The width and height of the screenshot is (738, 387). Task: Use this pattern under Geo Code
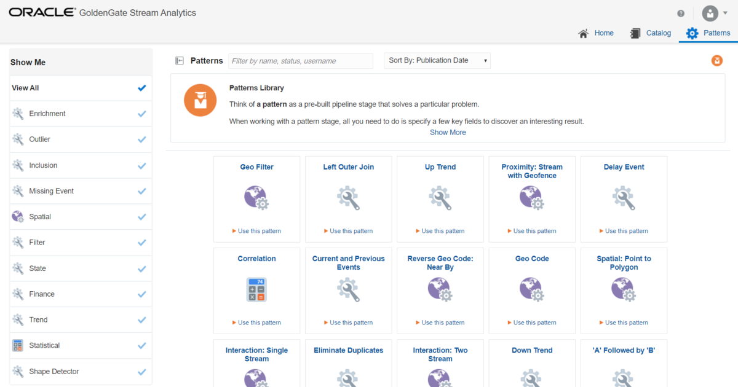pyautogui.click(x=532, y=322)
